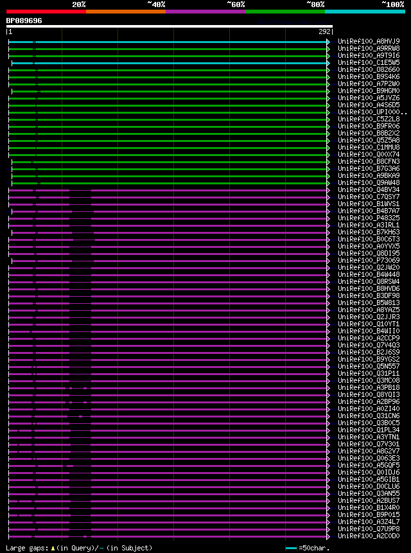Open the UniRef100_Q31P11 hit label
Screen dimensions: 411x553
point(369,373)
